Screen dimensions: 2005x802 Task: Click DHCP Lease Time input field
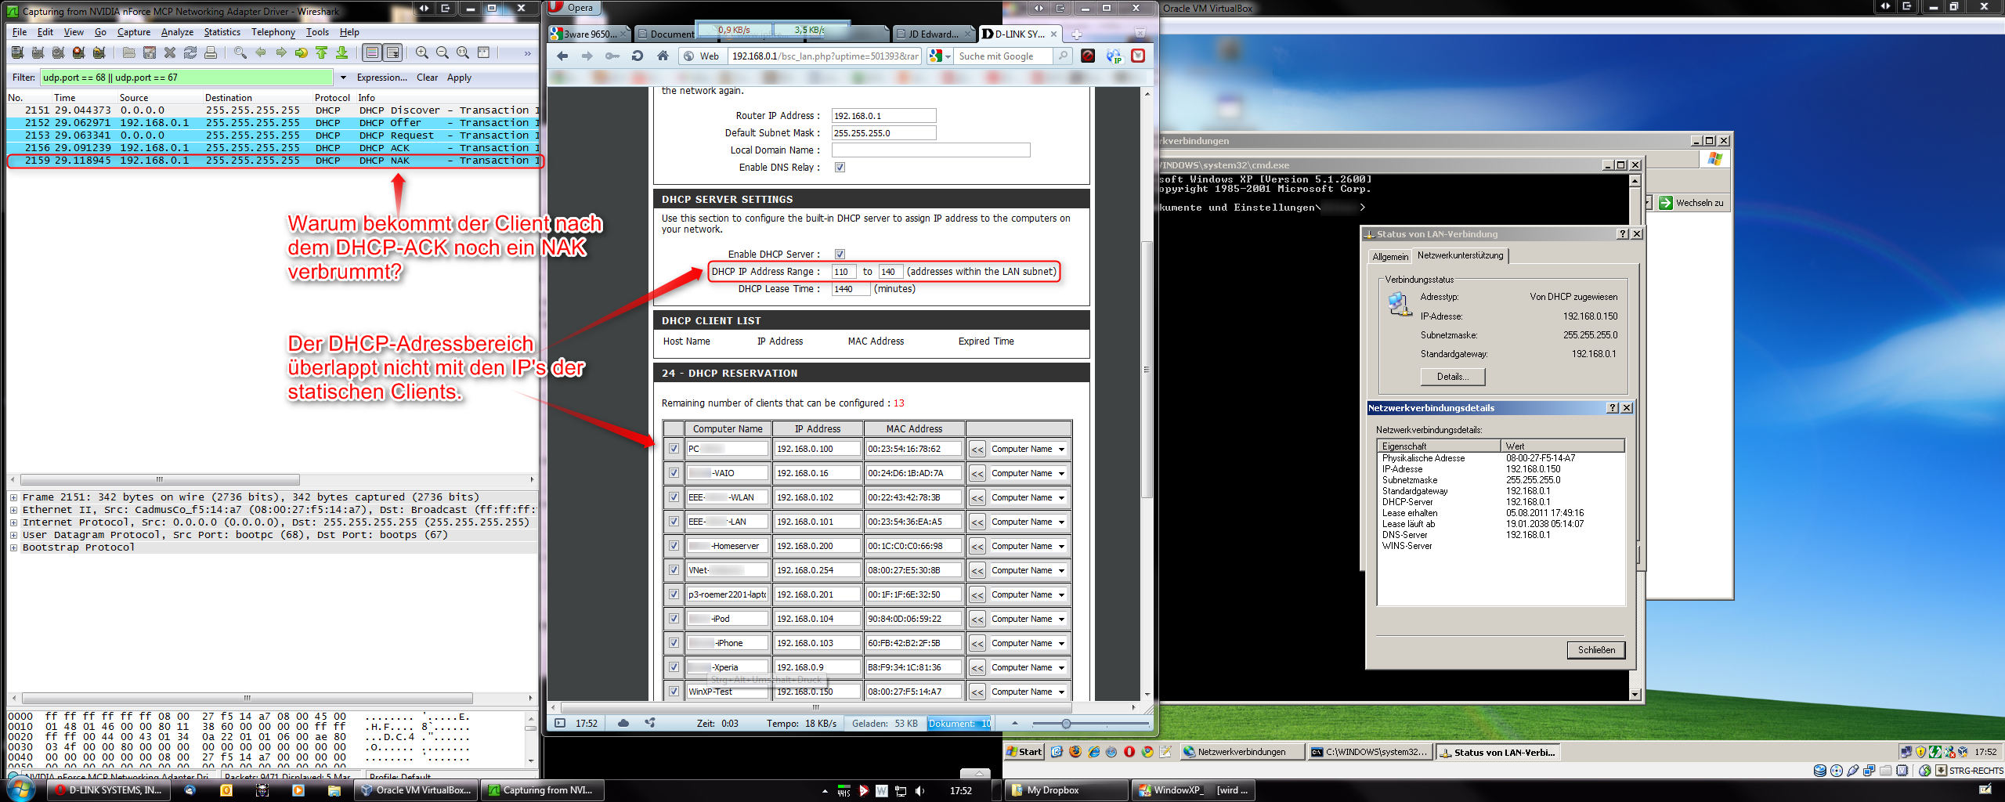(x=851, y=289)
